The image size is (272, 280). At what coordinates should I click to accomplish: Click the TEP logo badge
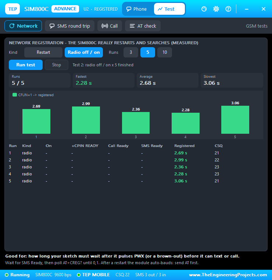[12, 9]
